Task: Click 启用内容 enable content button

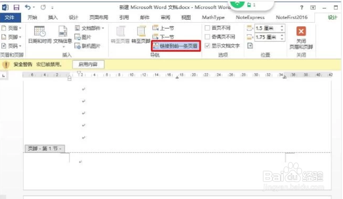Action: point(88,64)
